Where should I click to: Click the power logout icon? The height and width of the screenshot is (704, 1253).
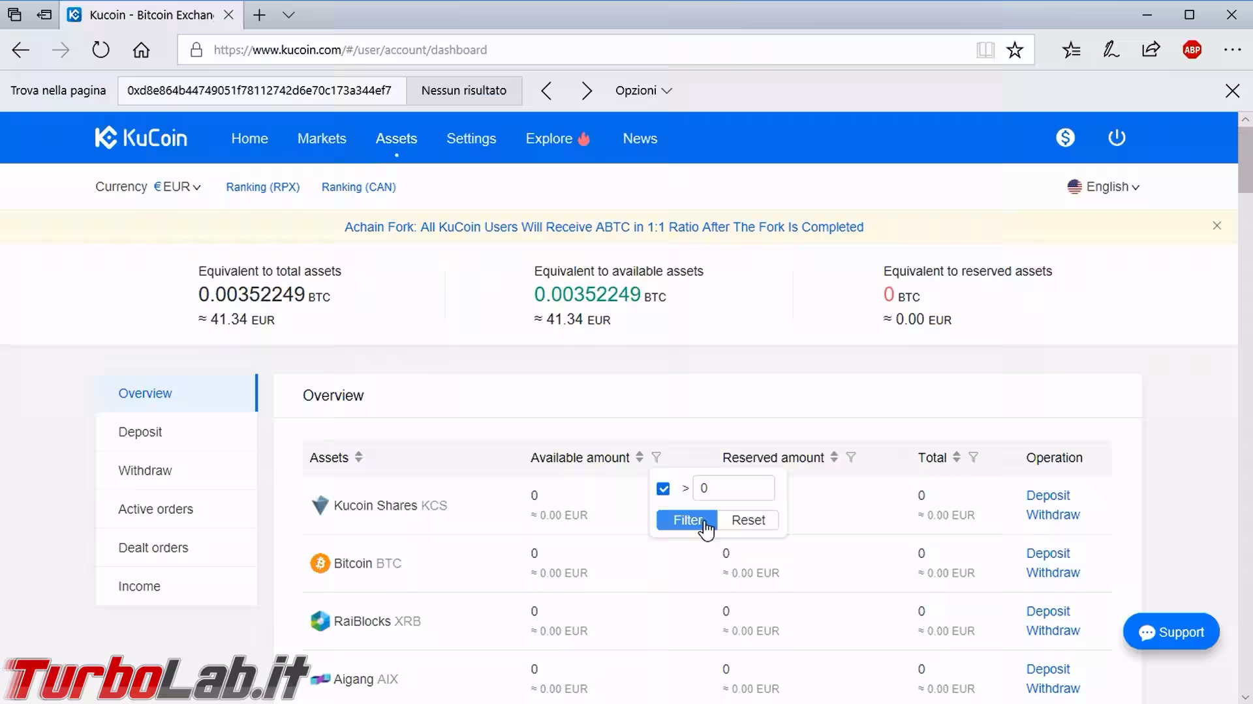pyautogui.click(x=1117, y=138)
